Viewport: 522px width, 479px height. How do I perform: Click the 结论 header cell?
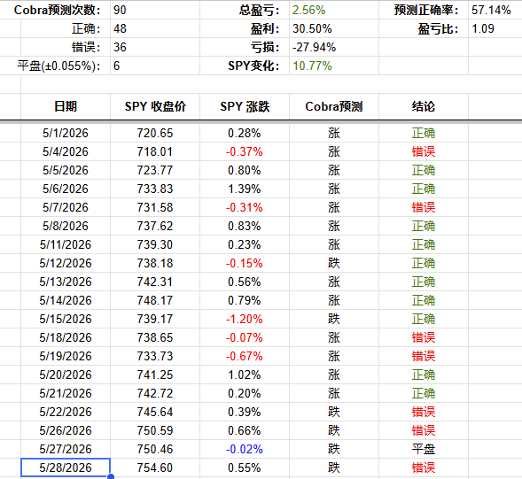pos(424,106)
